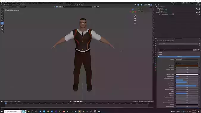The image size is (201, 113).
Task: Select the Add Cube tool
Action: pos(2,32)
